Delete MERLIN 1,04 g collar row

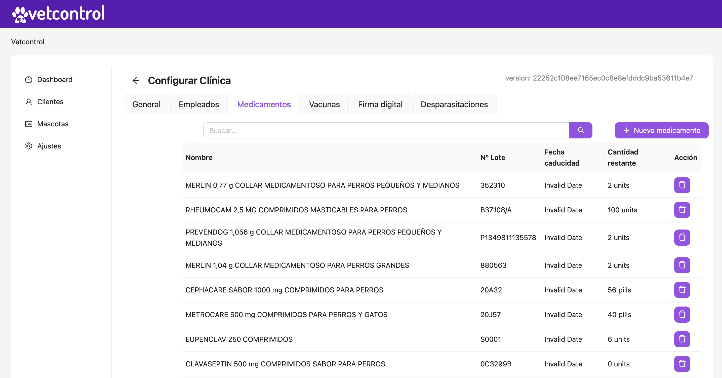(x=682, y=265)
